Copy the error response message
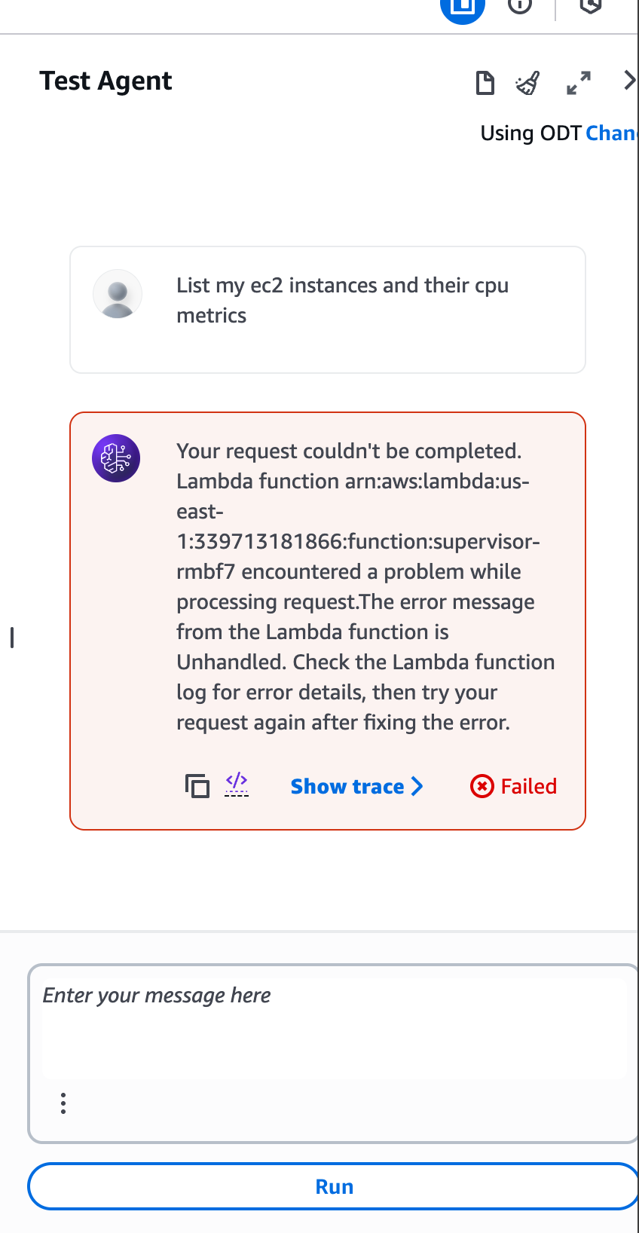This screenshot has width=639, height=1233. 197,786
